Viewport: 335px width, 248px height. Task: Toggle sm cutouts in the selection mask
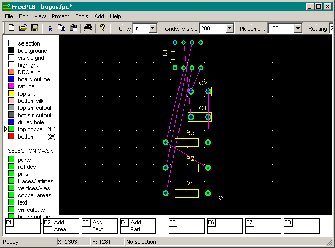tap(11, 209)
